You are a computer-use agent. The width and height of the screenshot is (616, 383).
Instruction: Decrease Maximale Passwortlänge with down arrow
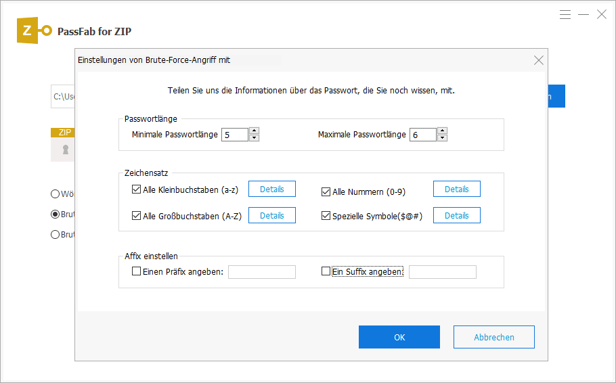coord(442,138)
